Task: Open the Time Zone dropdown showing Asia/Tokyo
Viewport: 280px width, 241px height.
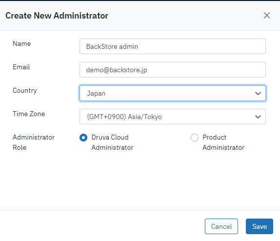Action: coord(173,117)
